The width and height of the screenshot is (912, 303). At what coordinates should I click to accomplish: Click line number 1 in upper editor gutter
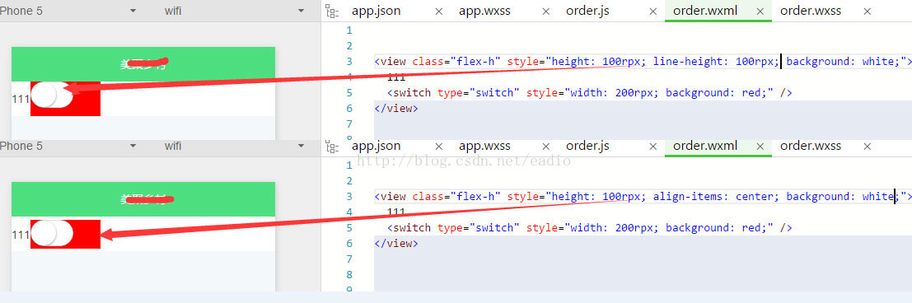[349, 30]
